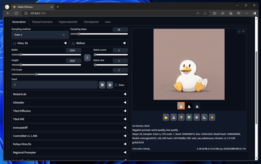Adjust the Batch size slider
The height and width of the screenshot is (164, 261).
111,65
